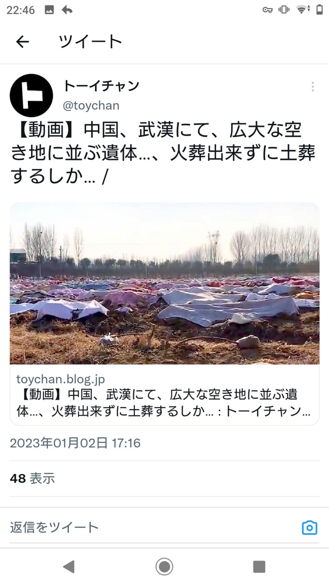This screenshot has height=586, width=329.
Task: Tap the ツイート header title
Action: (x=90, y=42)
